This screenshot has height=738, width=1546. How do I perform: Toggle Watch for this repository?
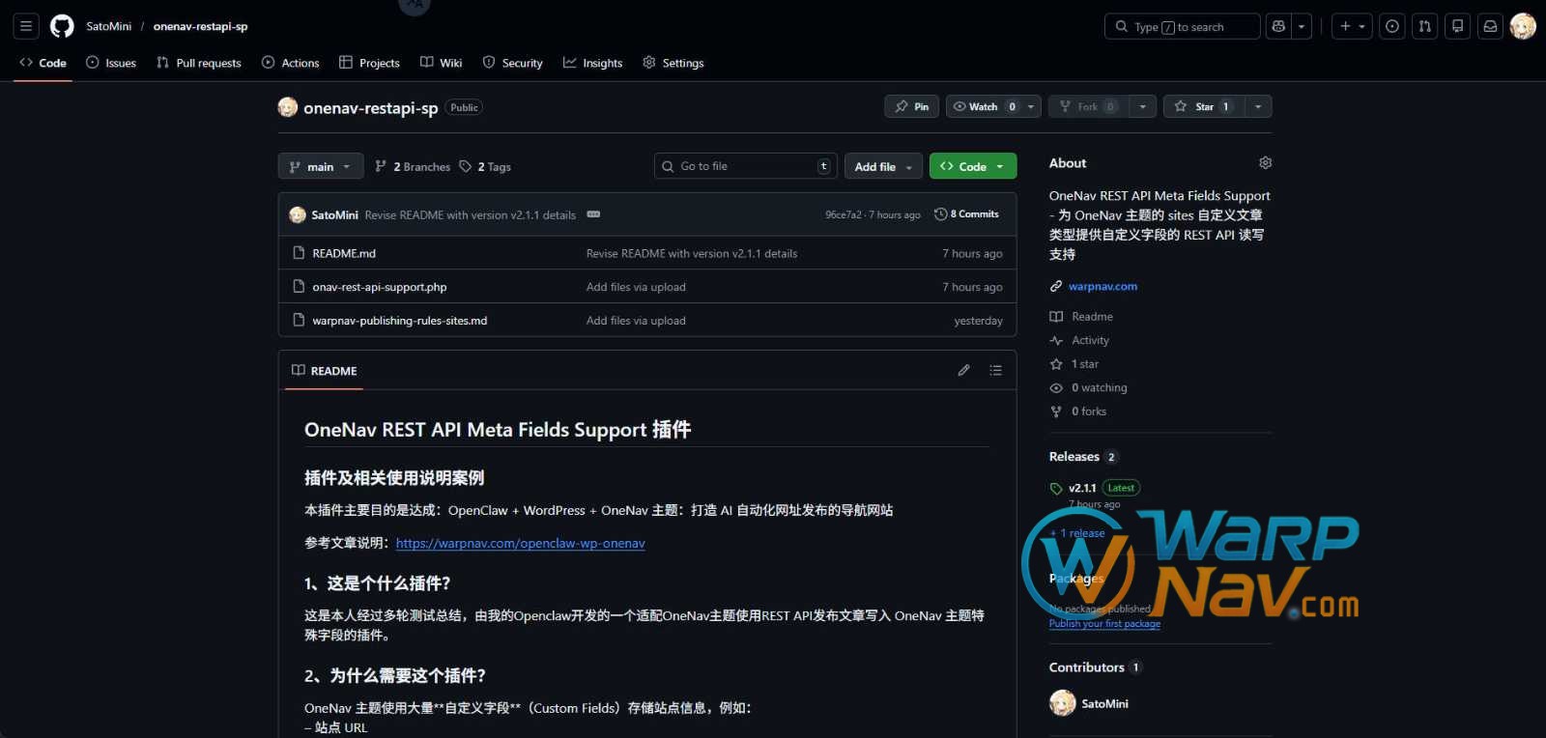click(x=985, y=106)
